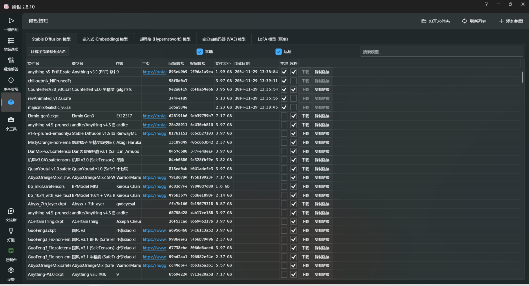Click the add model button
The width and height of the screenshot is (529, 286).
511,21
